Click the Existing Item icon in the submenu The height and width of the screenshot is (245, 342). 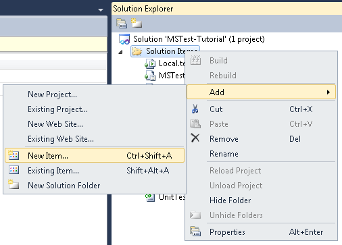pos(14,170)
